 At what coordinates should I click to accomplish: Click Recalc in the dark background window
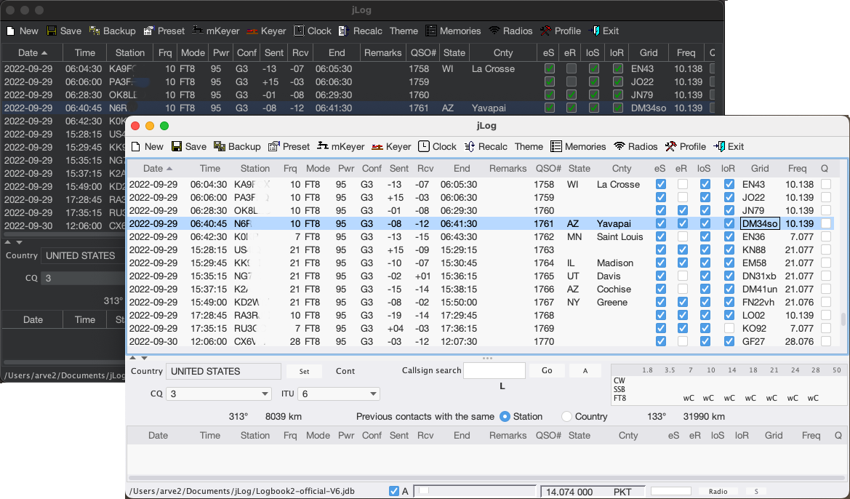(361, 31)
